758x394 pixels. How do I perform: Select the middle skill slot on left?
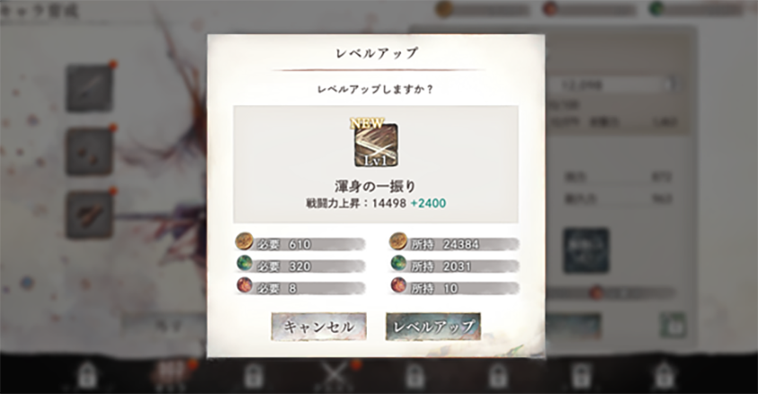click(89, 151)
